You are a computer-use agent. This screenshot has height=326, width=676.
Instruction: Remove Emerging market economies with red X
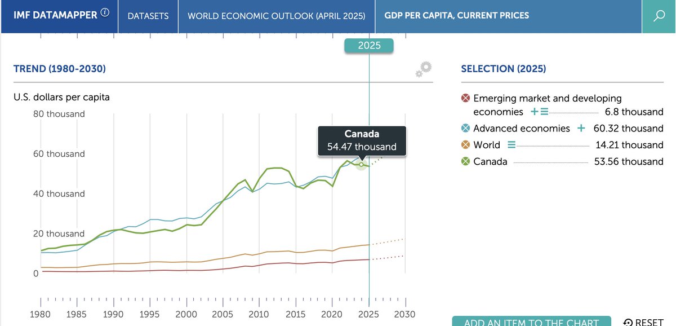point(465,98)
